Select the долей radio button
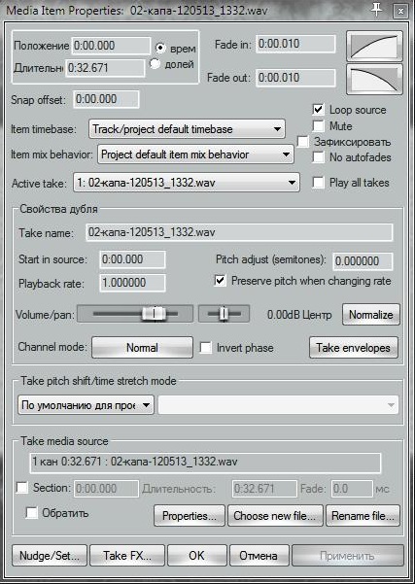The height and width of the screenshot is (584, 415). (x=155, y=64)
